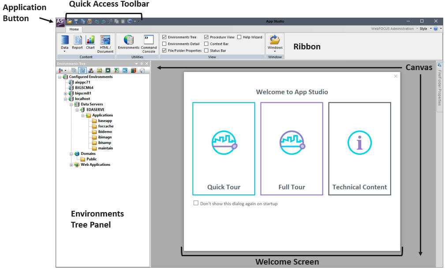The height and width of the screenshot is (269, 445).
Task: Expand the Web Applications node
Action: pyautogui.click(x=71, y=165)
